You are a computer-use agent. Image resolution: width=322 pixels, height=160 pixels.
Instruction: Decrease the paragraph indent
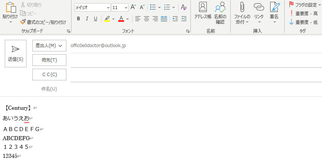tap(175, 19)
